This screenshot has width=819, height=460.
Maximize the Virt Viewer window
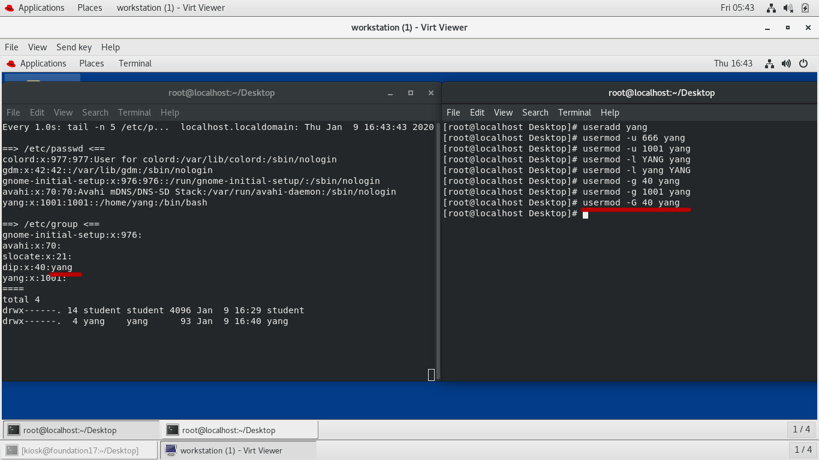(x=788, y=28)
